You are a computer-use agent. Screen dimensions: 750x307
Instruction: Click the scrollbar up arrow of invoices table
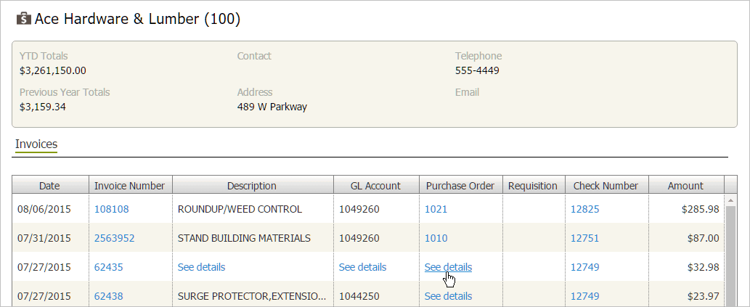pos(730,200)
